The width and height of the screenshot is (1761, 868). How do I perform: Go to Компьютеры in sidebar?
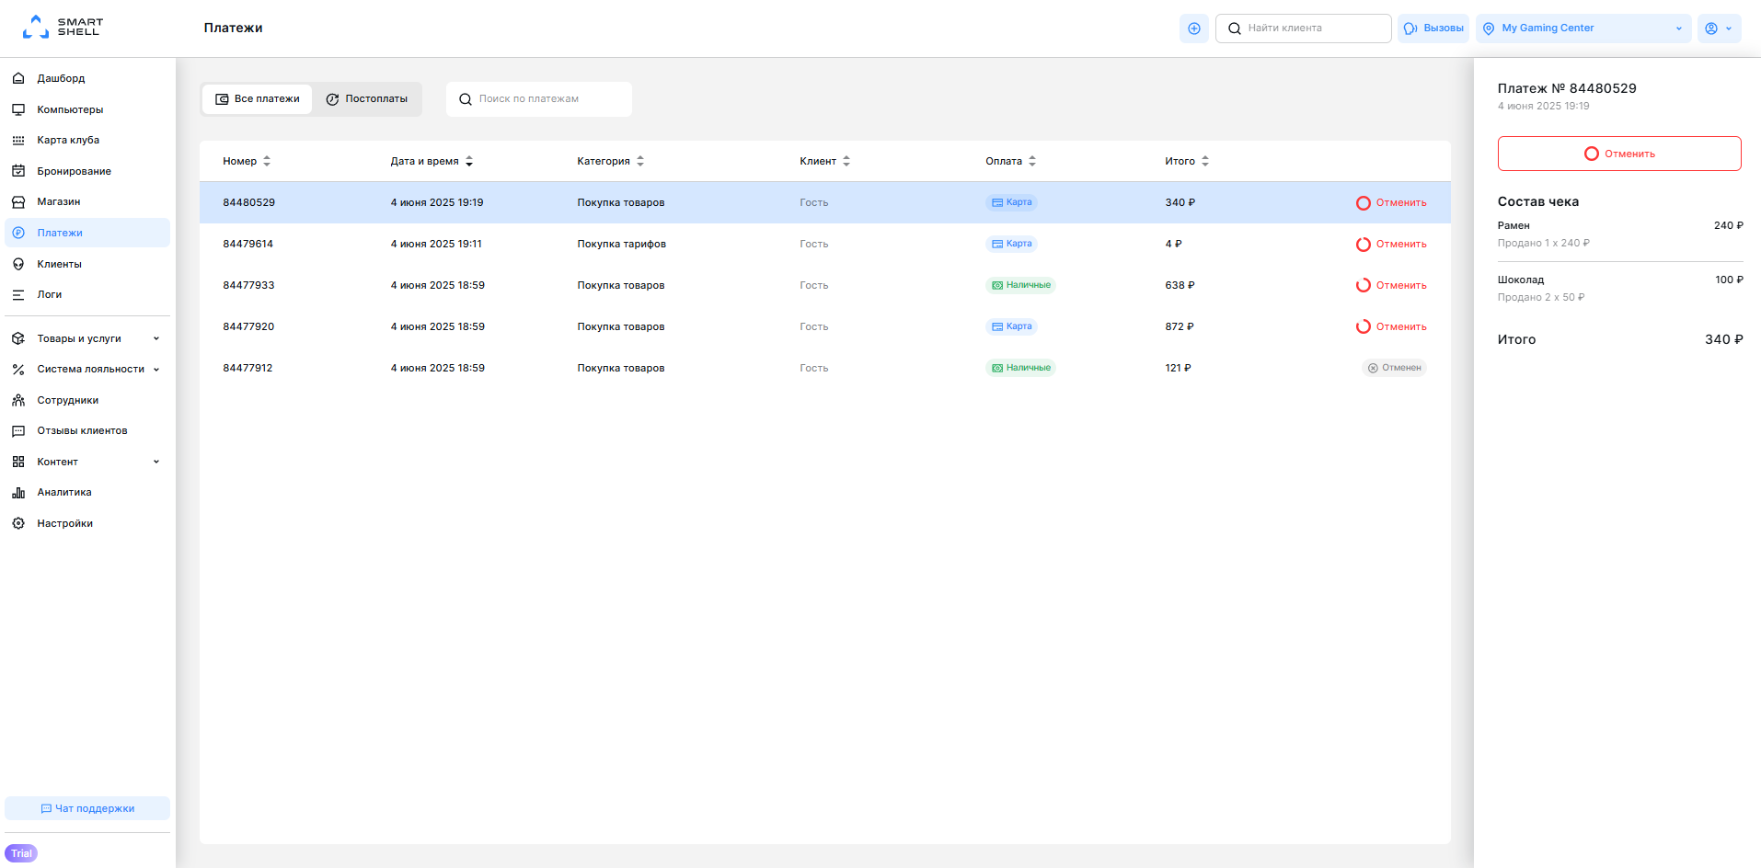click(70, 110)
